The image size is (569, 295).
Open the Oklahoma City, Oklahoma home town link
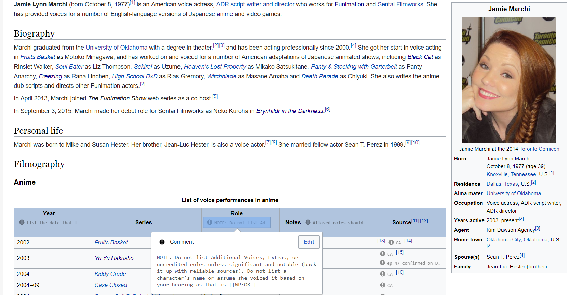[518, 240]
